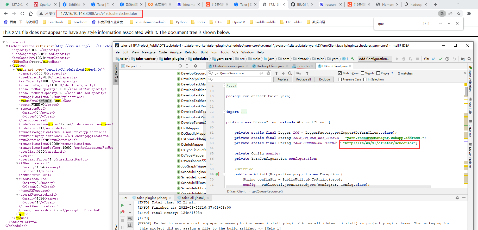478x230 pixels.
Task: Click Find All usages icon in search bar
Action: coord(290,73)
